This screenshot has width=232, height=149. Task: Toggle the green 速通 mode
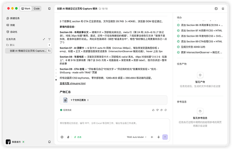[x=78, y=137]
